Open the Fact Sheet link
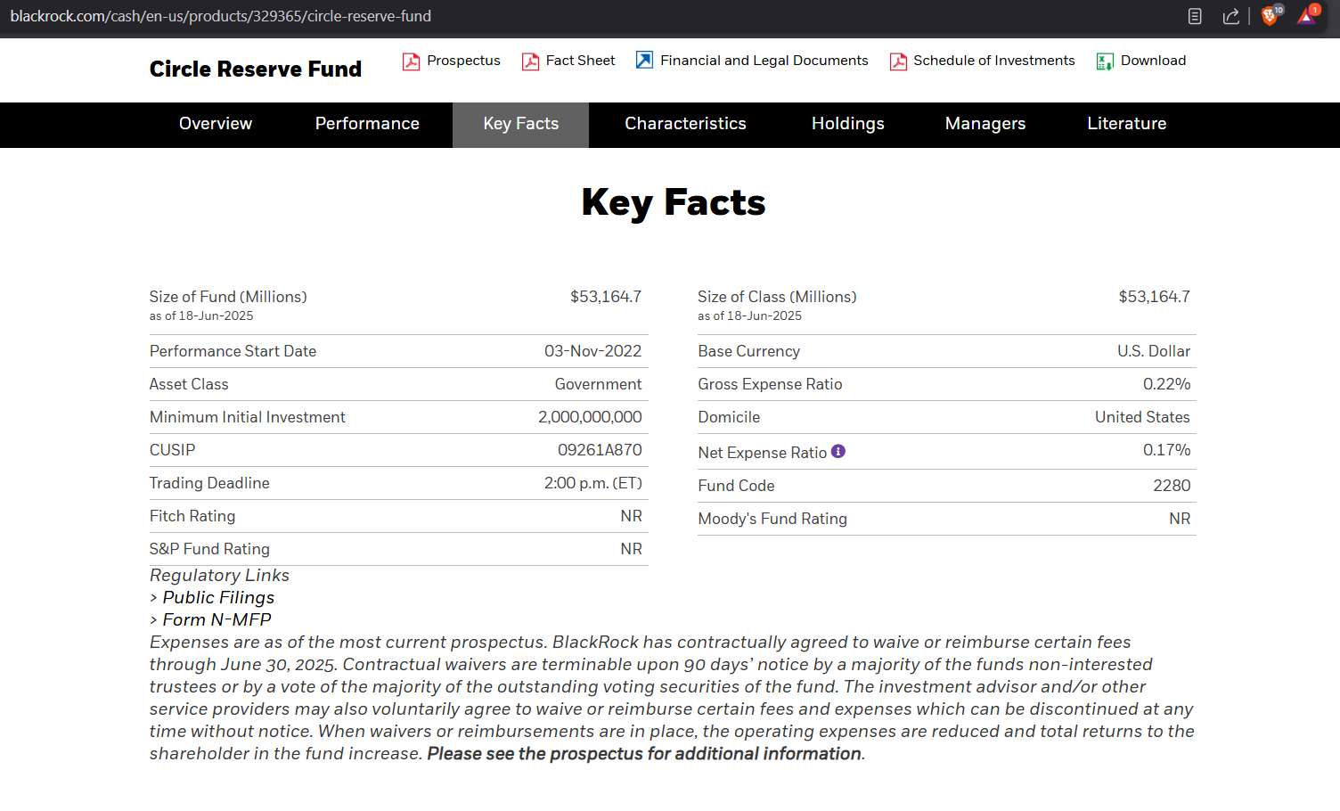Image resolution: width=1340 pixels, height=811 pixels. click(580, 61)
